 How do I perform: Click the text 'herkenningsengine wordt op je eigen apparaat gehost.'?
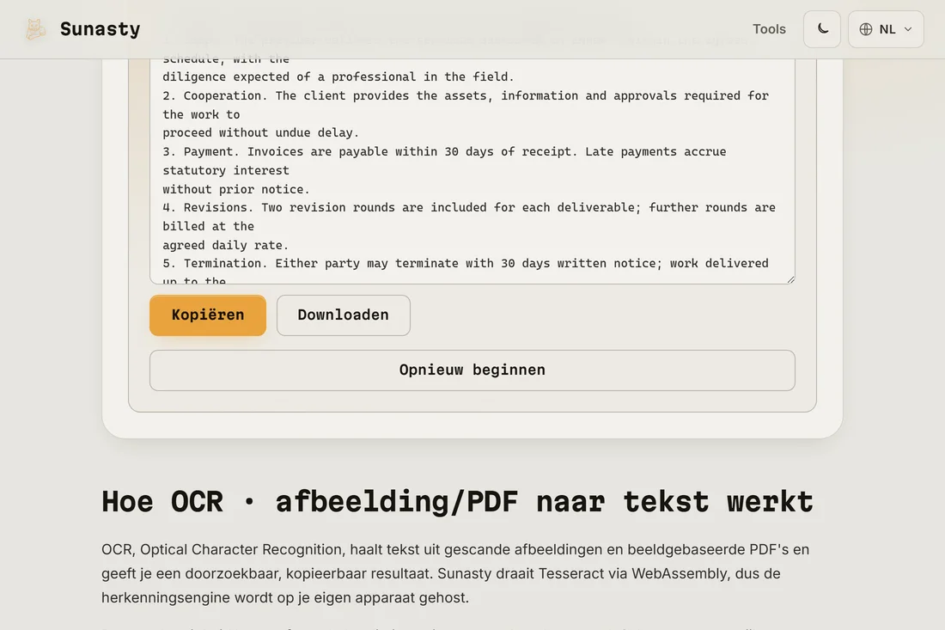coord(285,597)
